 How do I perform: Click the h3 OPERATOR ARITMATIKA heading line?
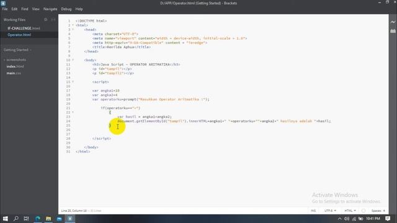click(136, 64)
